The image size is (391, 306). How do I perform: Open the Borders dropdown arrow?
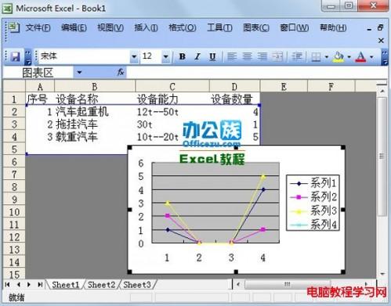pyautogui.click(x=327, y=56)
